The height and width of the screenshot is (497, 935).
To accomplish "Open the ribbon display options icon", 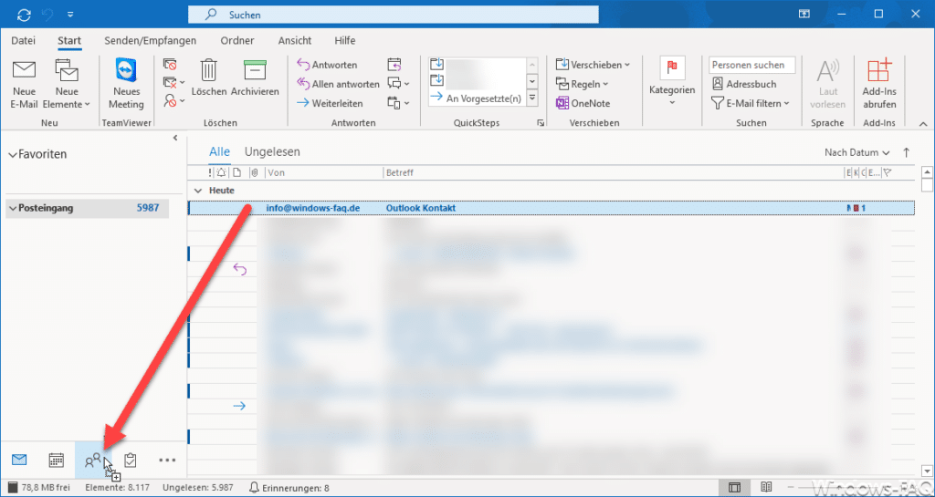I will (804, 14).
